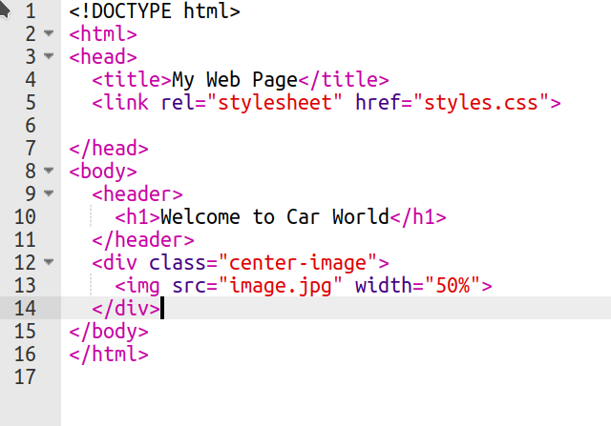Select line number 5 in the gutter
Screen dimensions: 611x426
click(x=31, y=103)
